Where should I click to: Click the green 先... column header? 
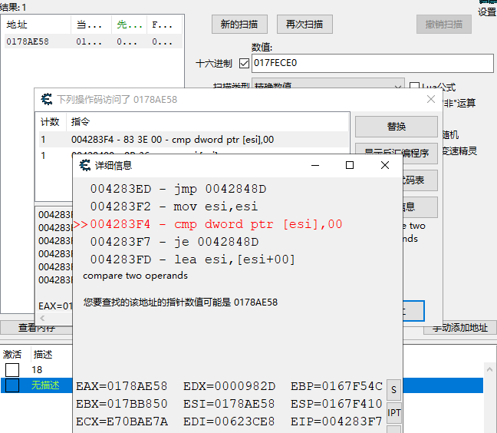(x=129, y=25)
